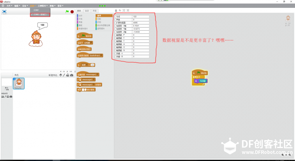Upload sprite from file icon
The image size is (295, 161).
(68, 75)
